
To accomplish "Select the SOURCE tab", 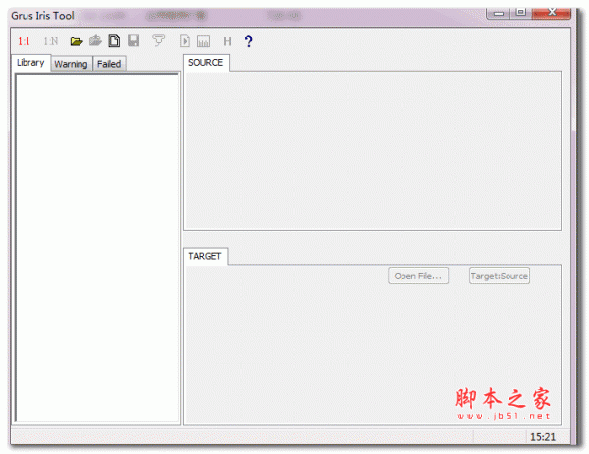I will click(x=206, y=63).
